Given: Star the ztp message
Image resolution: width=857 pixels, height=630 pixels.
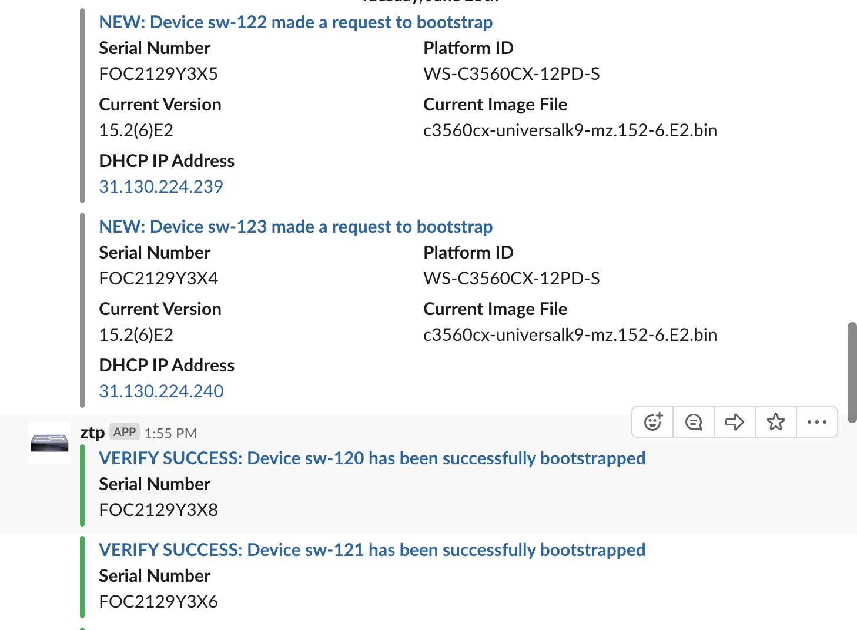Looking at the screenshot, I should (776, 422).
